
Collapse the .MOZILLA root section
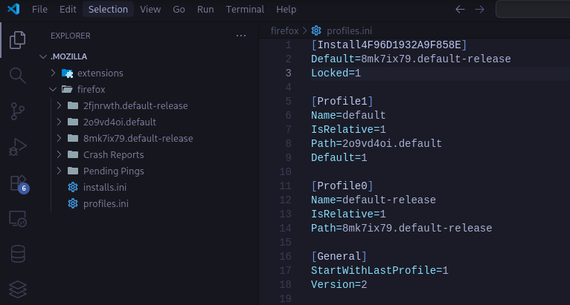click(x=43, y=56)
